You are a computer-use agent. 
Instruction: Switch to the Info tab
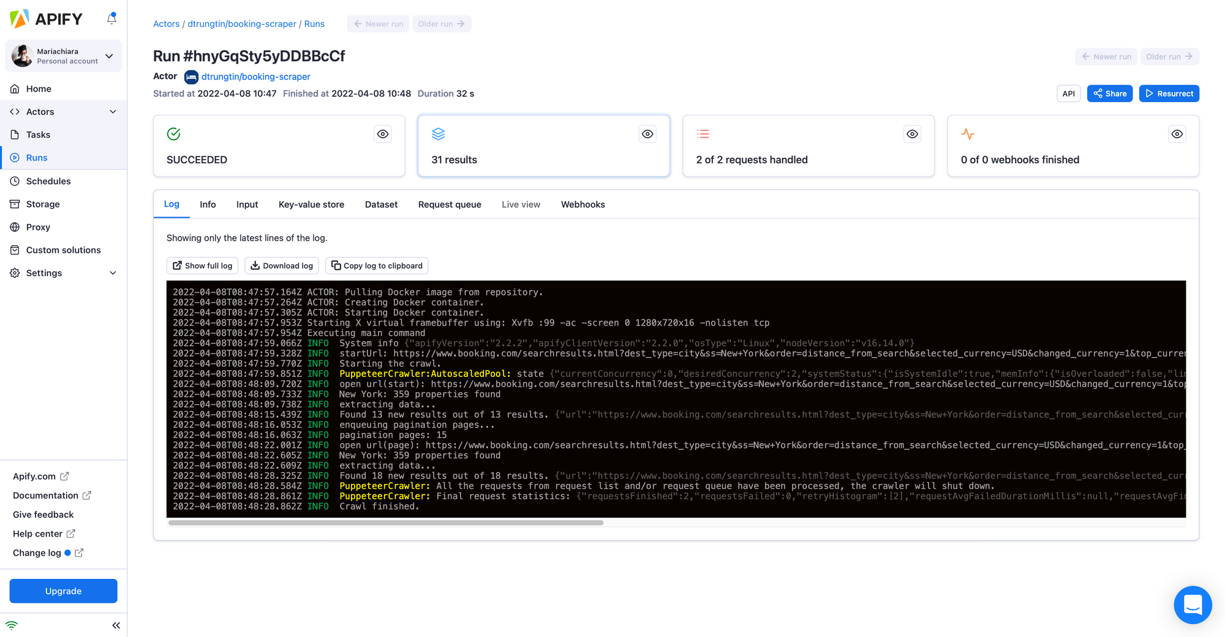[x=208, y=204]
